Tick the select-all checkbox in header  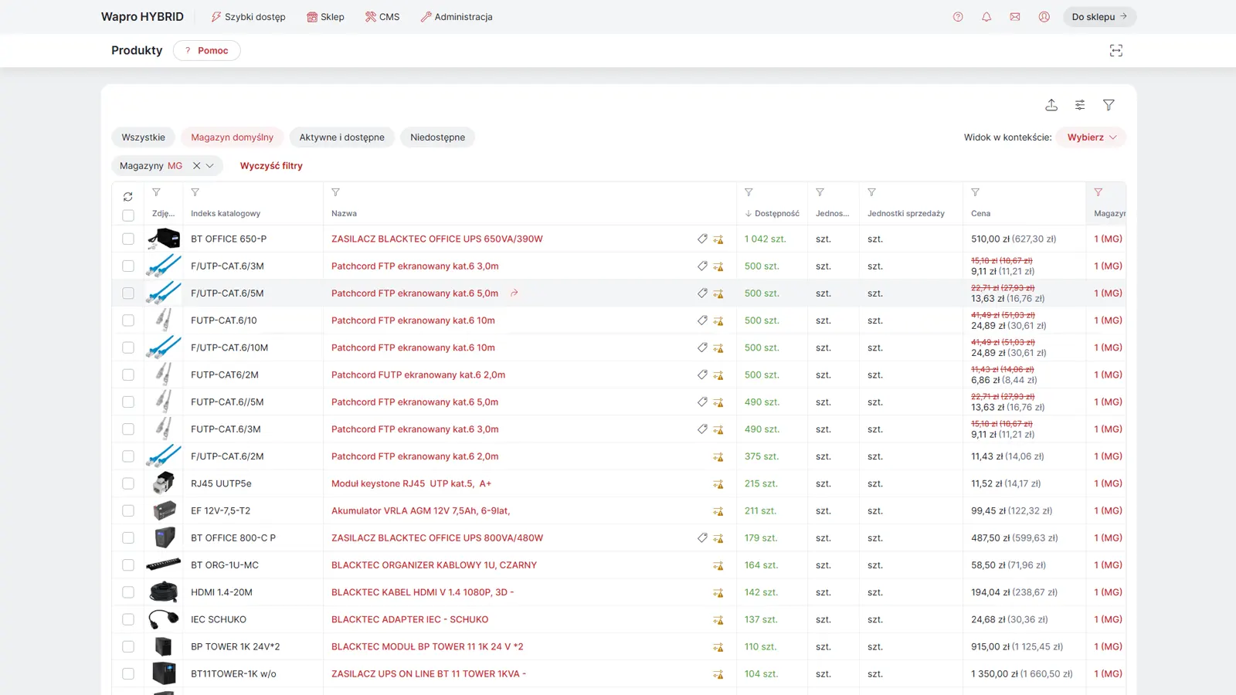(127, 215)
